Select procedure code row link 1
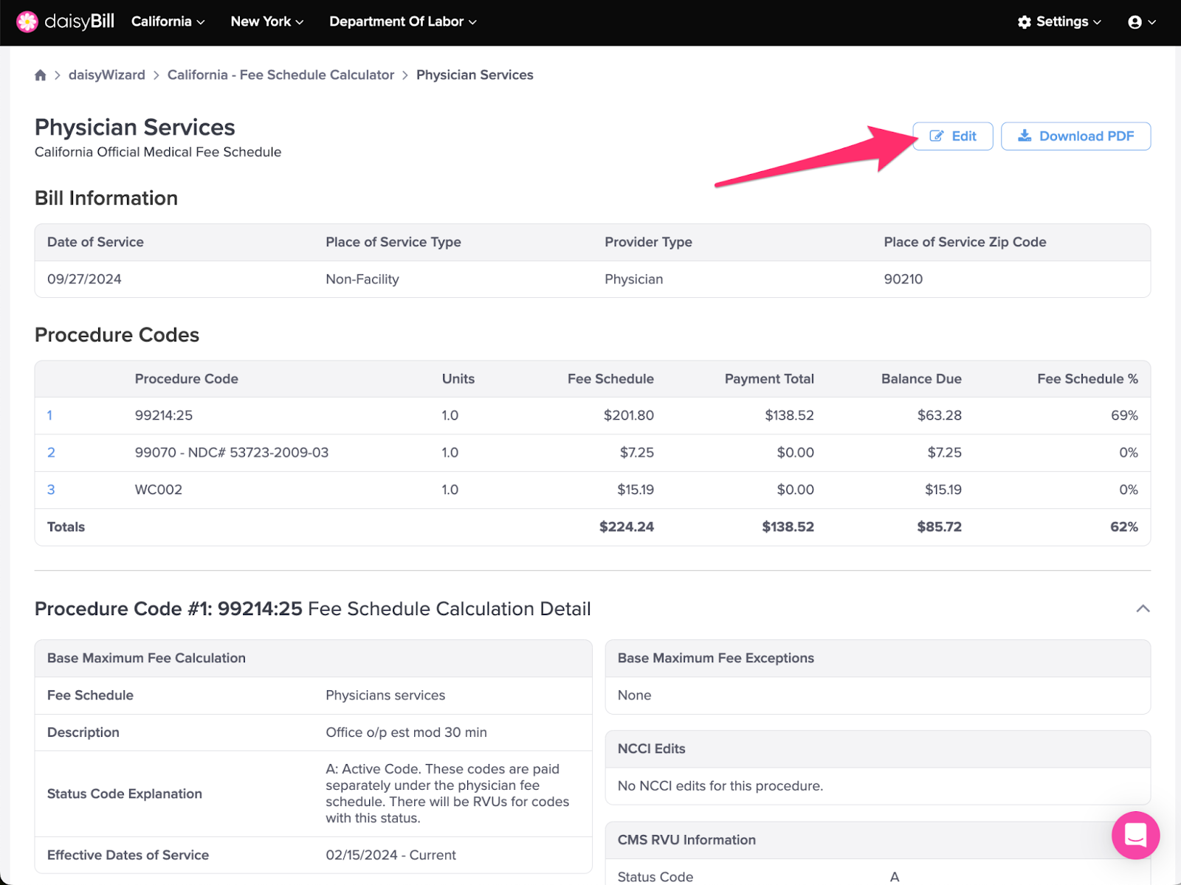 pyautogui.click(x=49, y=416)
